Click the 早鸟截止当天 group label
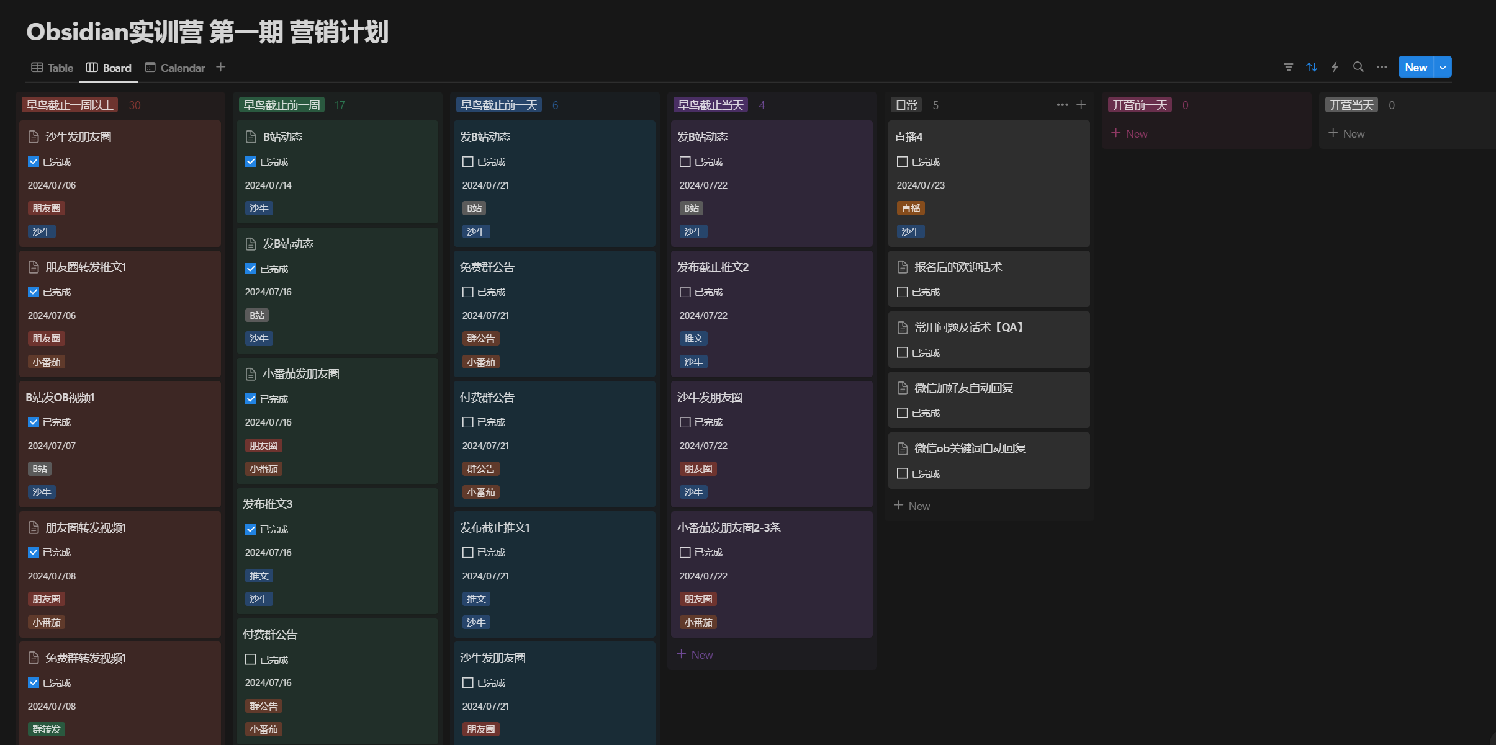The width and height of the screenshot is (1496, 745). (711, 105)
